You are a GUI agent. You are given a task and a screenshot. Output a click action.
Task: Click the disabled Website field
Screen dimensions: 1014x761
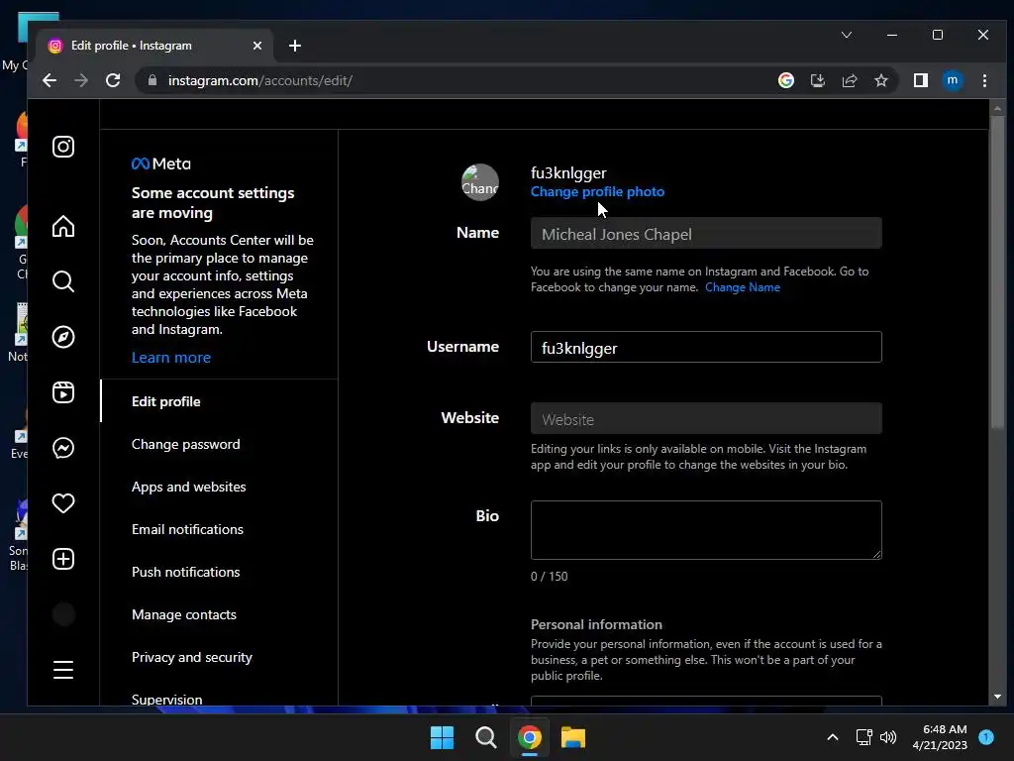706,419
